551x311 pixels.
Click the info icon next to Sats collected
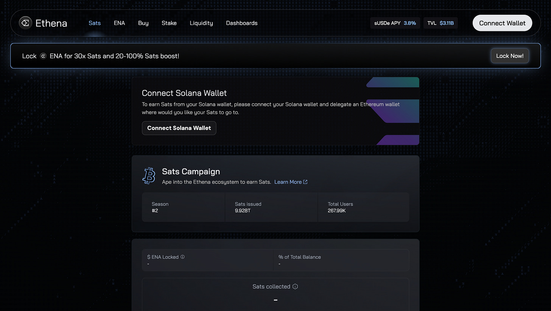pyautogui.click(x=295, y=286)
